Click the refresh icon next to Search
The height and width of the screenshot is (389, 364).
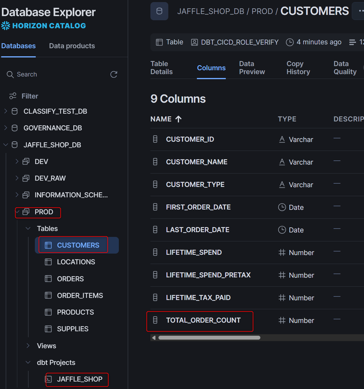[114, 74]
